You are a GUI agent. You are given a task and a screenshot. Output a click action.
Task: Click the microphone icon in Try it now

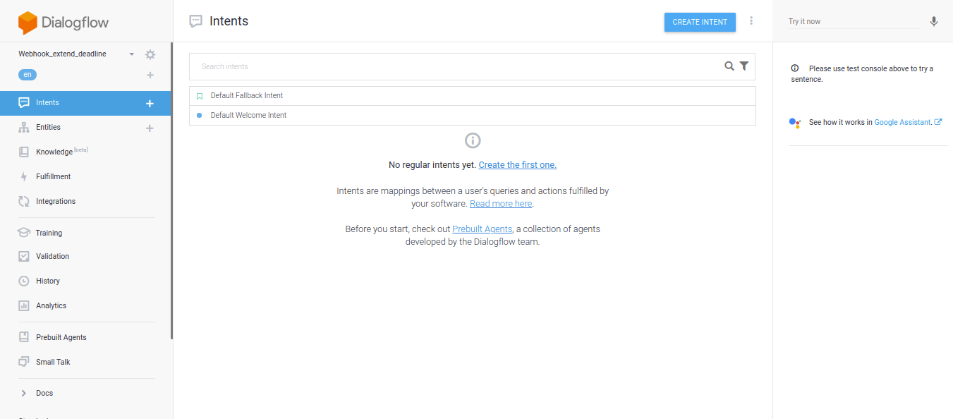point(933,22)
